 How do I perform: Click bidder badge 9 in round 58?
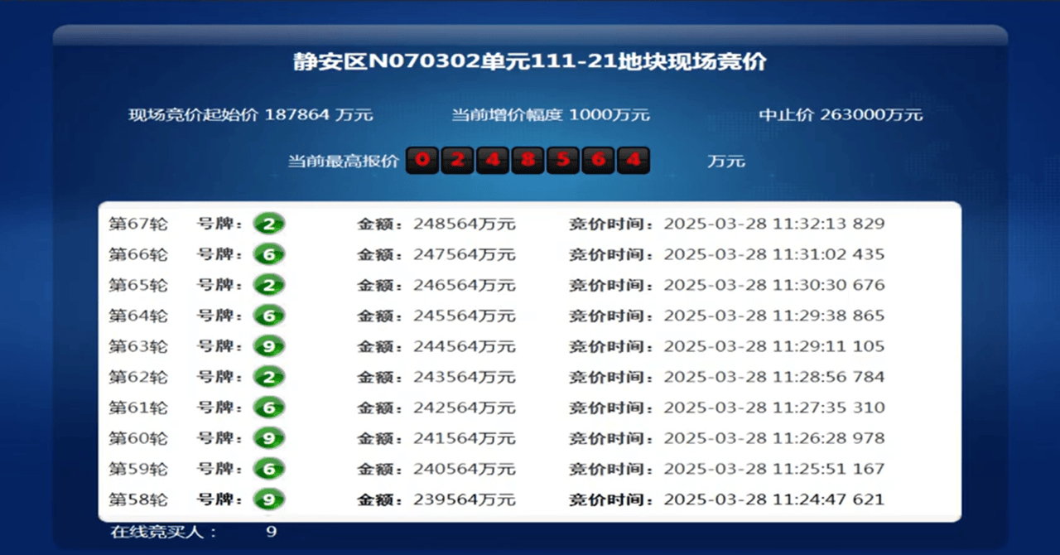click(268, 499)
